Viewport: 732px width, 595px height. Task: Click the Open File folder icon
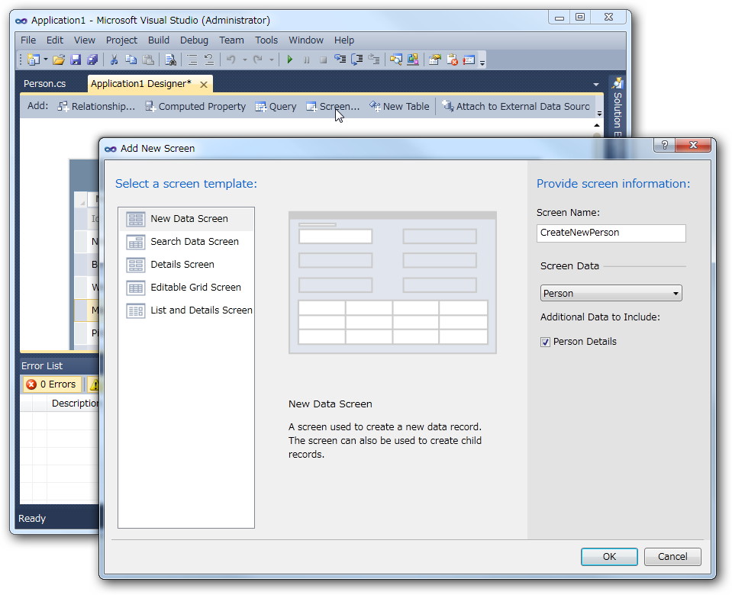(x=59, y=59)
